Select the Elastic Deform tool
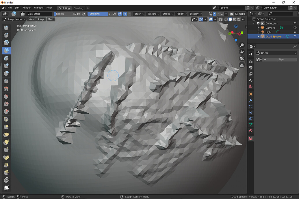This screenshot has height=199, width=299. [x=6, y=135]
